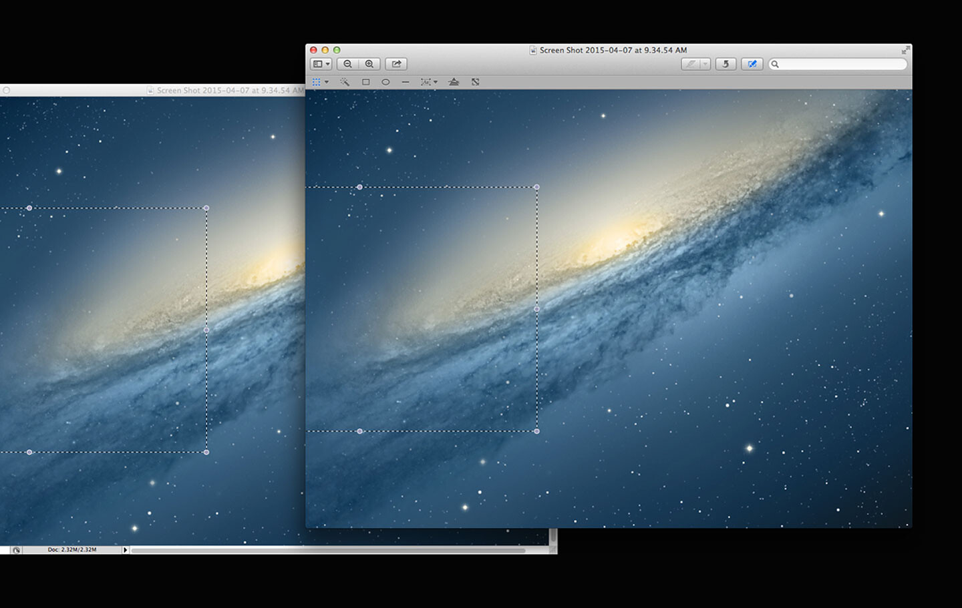
Task: Click the document proxy icon in Preview title
Action: 533,50
